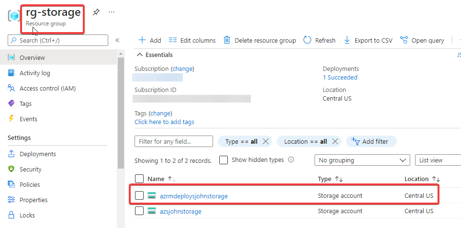Edit the Location == all filter
The width and height of the screenshot is (461, 228).
pos(305,141)
